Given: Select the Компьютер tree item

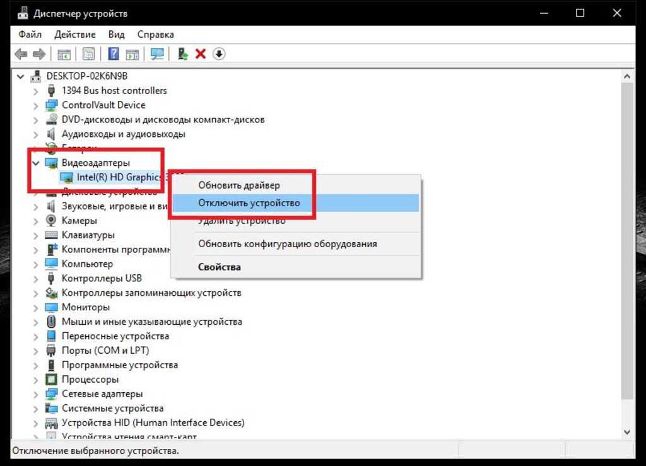Looking at the screenshot, I should coord(87,264).
